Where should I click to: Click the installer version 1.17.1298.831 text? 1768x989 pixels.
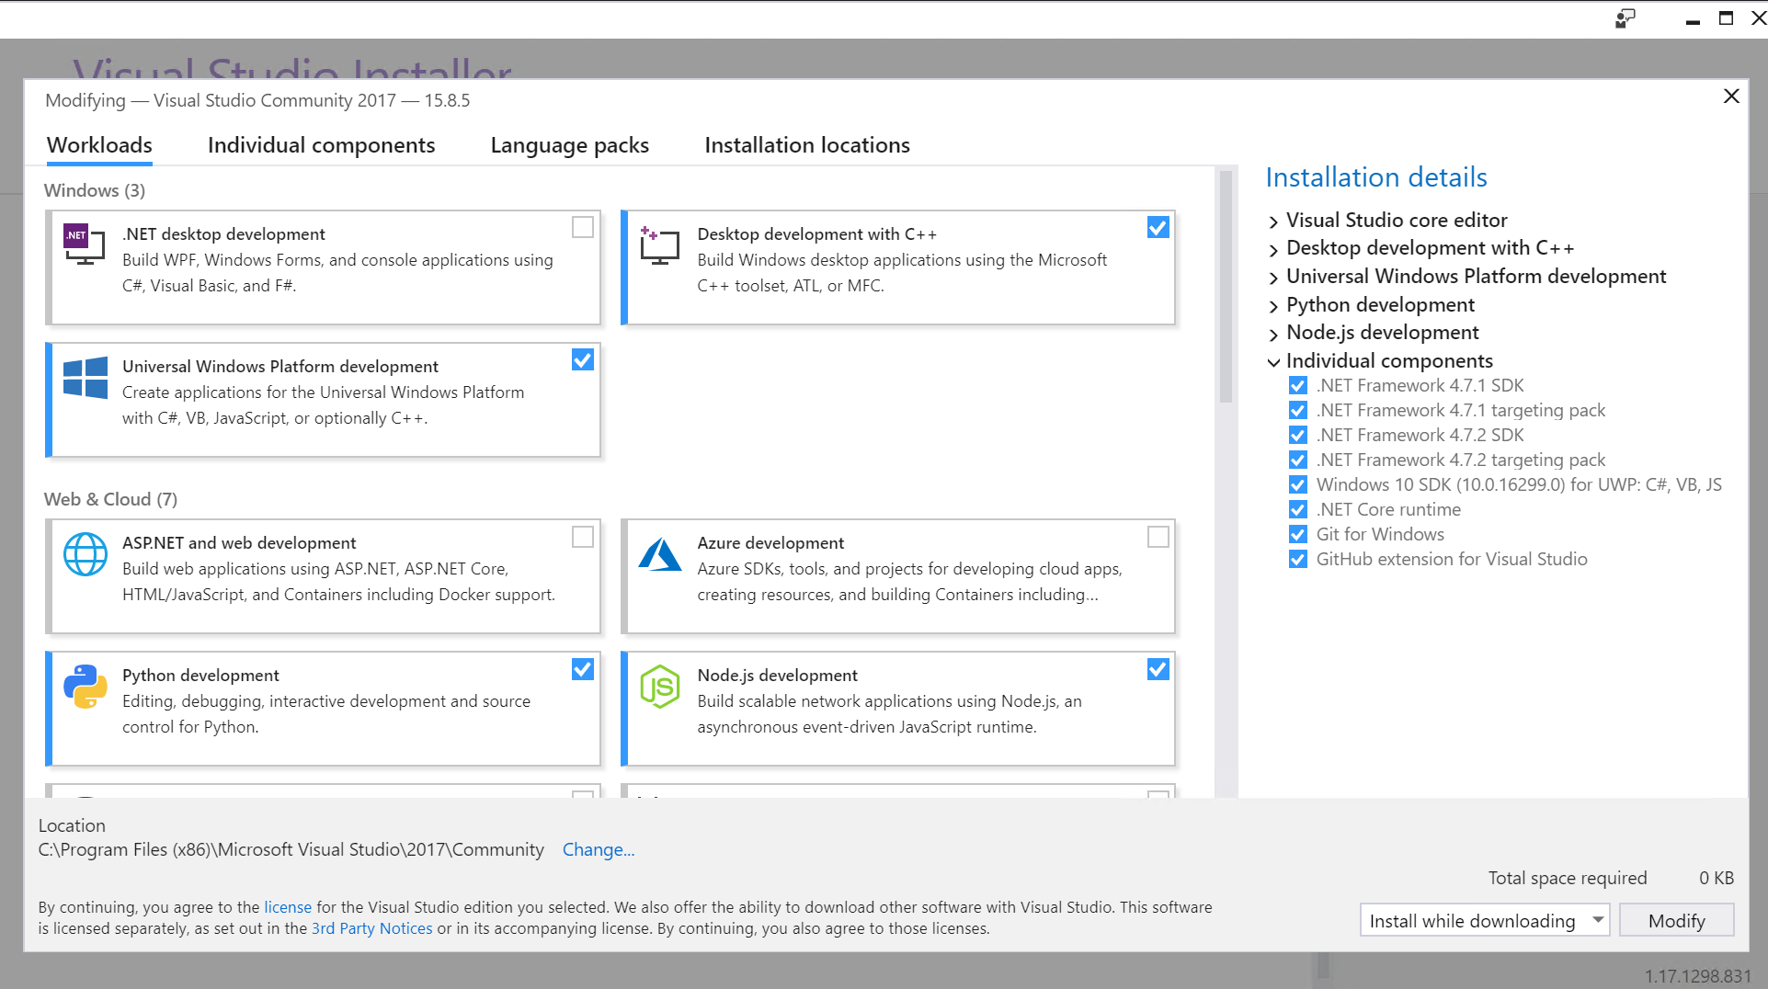[x=1697, y=975]
